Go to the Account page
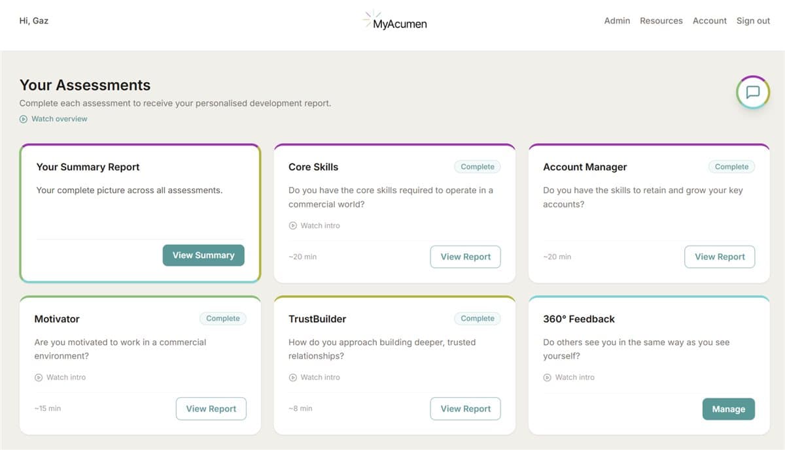Image resolution: width=785 pixels, height=450 pixels. coord(710,21)
